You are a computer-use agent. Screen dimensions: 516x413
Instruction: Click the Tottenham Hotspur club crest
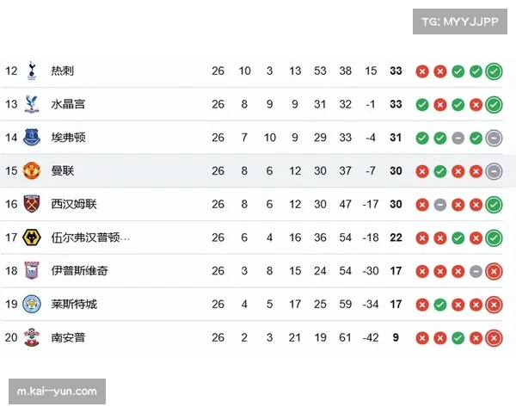(x=33, y=71)
